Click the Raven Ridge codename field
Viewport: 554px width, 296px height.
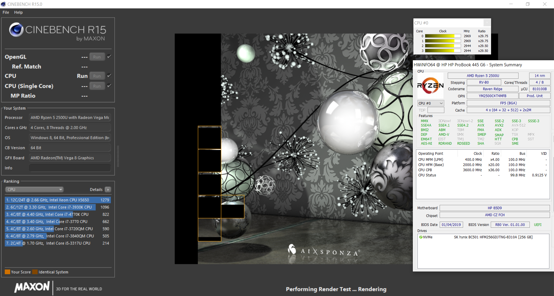(493, 89)
